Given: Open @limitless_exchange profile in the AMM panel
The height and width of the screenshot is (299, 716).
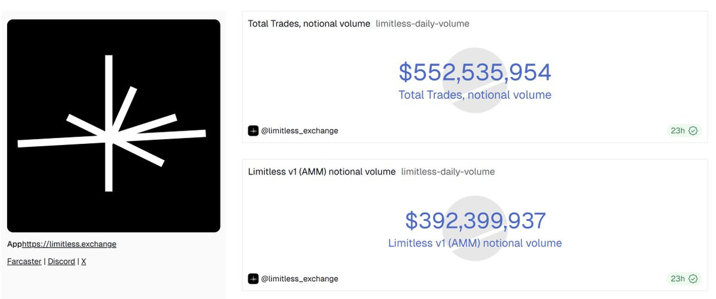Looking at the screenshot, I should 300,279.
